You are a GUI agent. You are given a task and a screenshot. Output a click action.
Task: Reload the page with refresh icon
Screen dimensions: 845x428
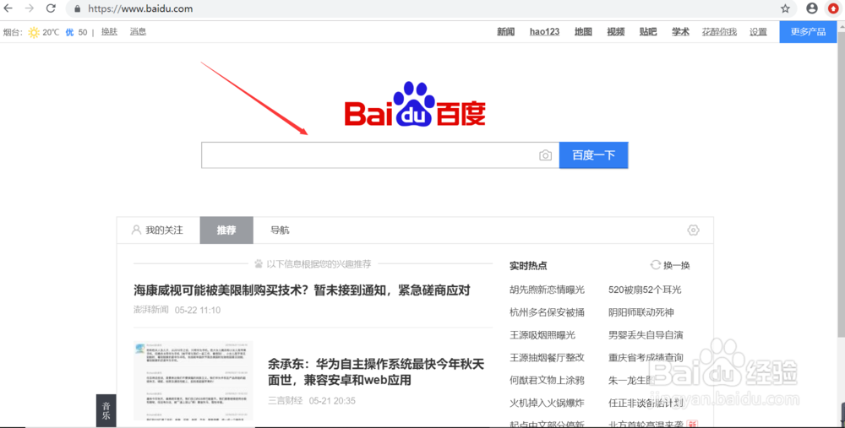click(x=51, y=8)
